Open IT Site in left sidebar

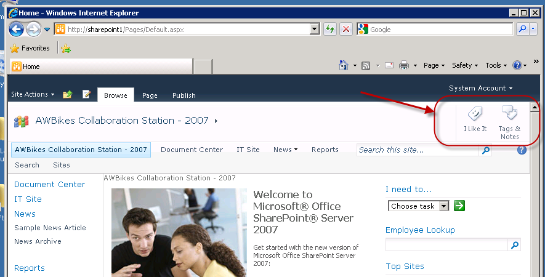pos(28,199)
